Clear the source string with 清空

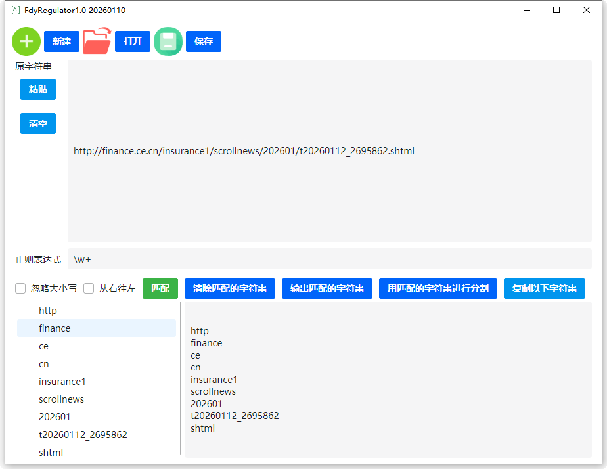click(x=38, y=123)
